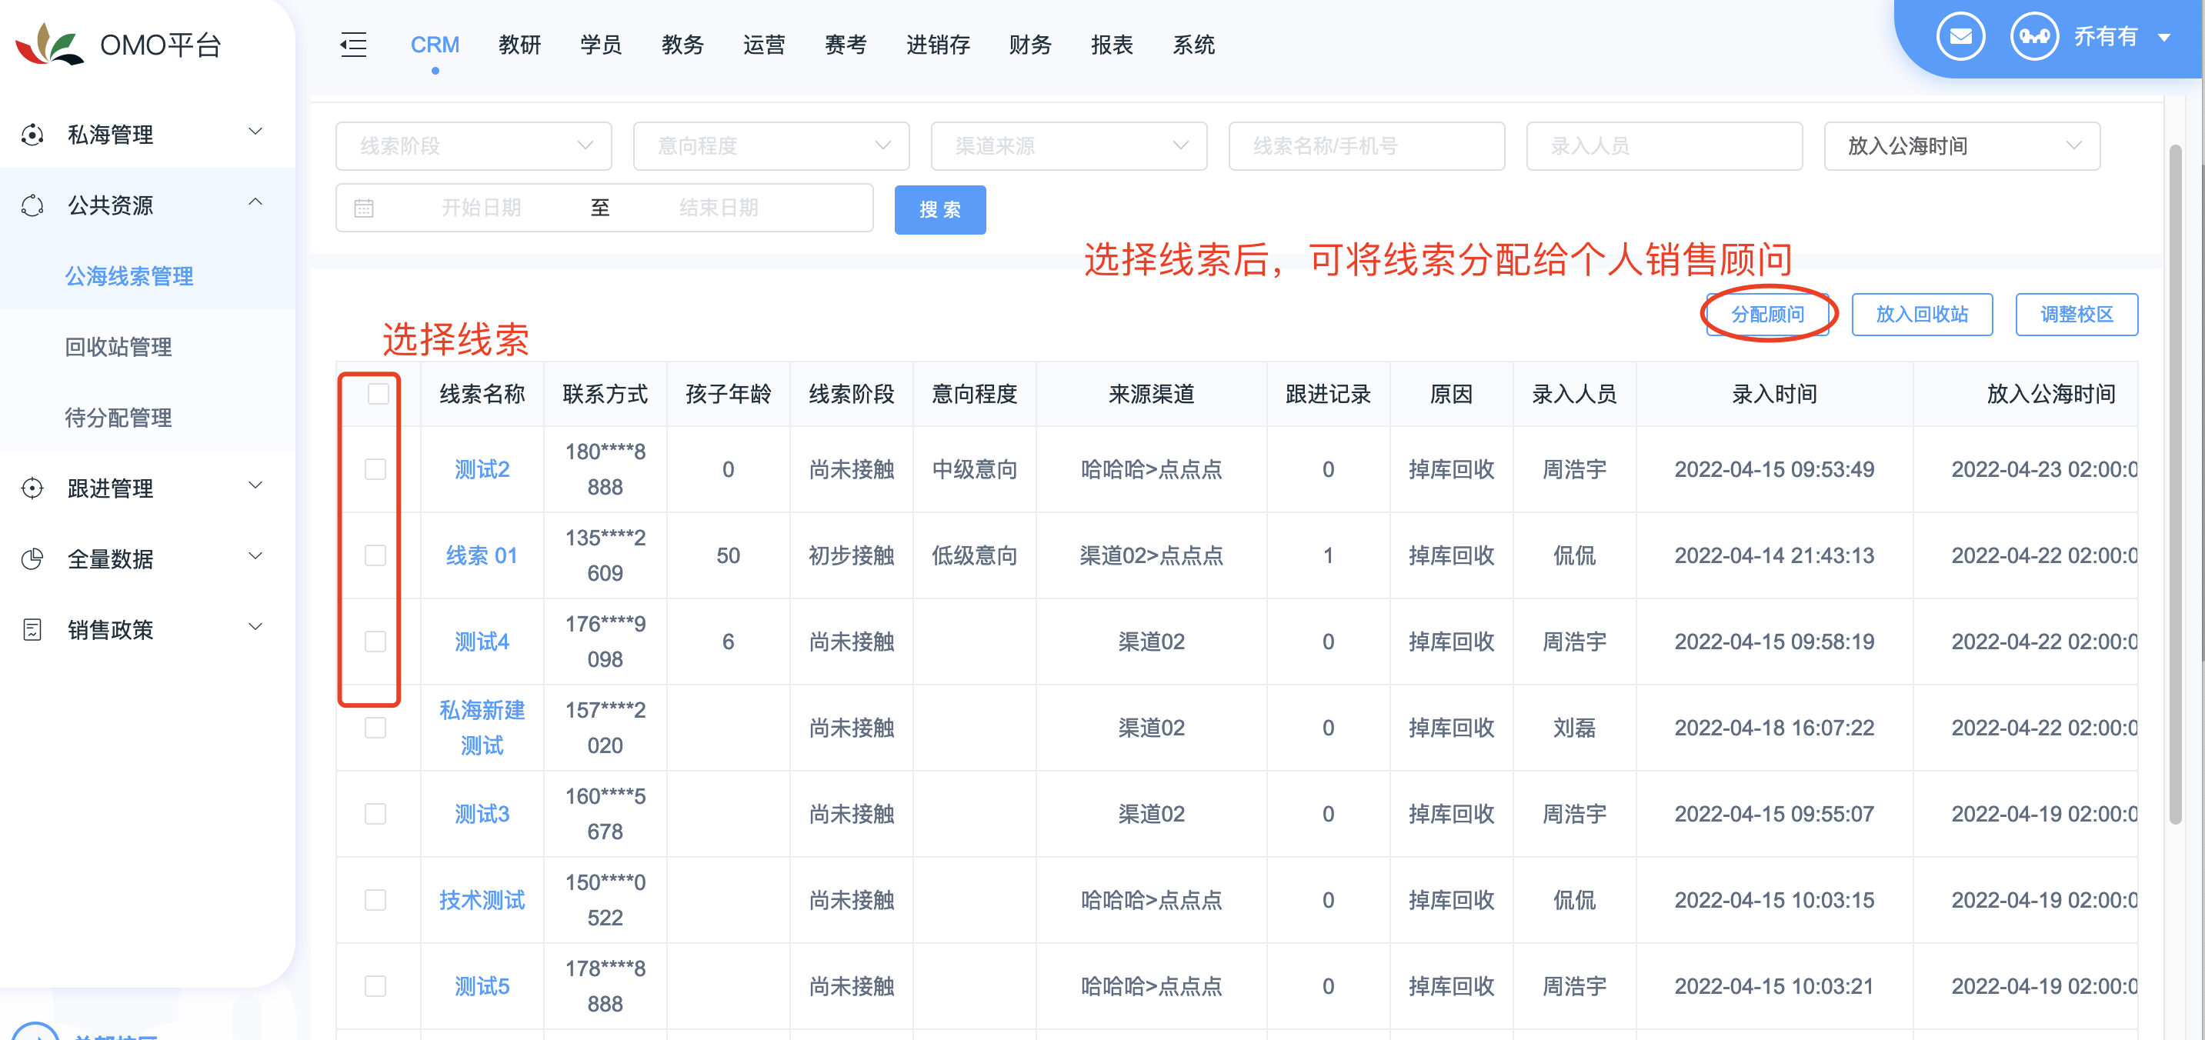This screenshot has height=1040, width=2205.
Task: Click the 录入时间 column header
Action: tap(1773, 394)
